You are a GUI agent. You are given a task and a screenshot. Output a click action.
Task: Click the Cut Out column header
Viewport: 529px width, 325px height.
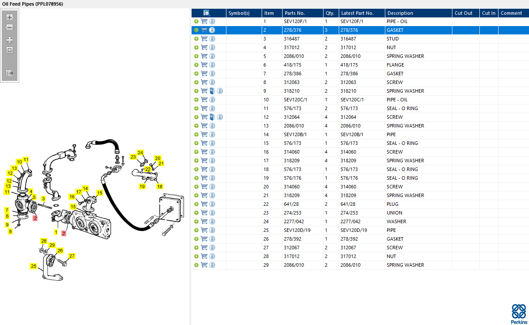pyautogui.click(x=466, y=13)
